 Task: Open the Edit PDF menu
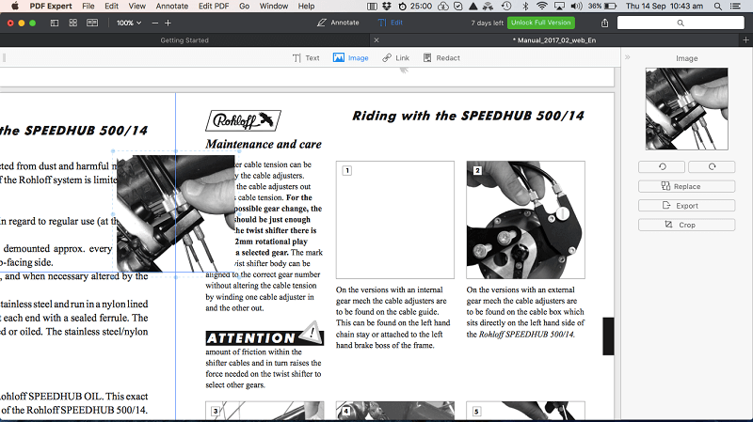tap(214, 7)
